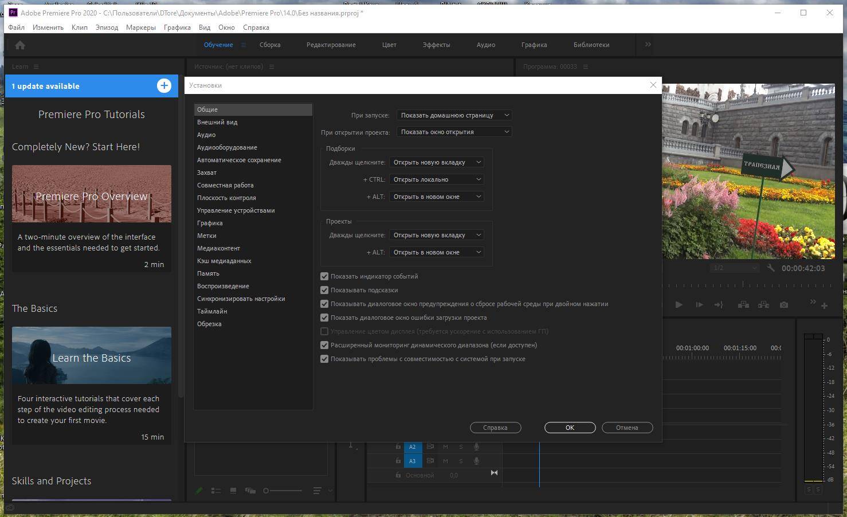847x517 pixels.
Task: Click Play in program monitor
Action: click(x=679, y=305)
